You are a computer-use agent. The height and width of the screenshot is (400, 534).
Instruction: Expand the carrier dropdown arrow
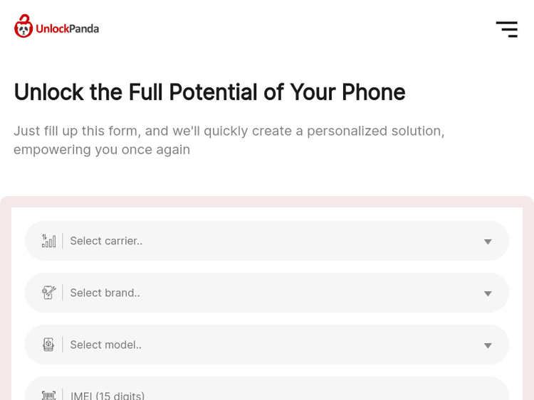(488, 242)
